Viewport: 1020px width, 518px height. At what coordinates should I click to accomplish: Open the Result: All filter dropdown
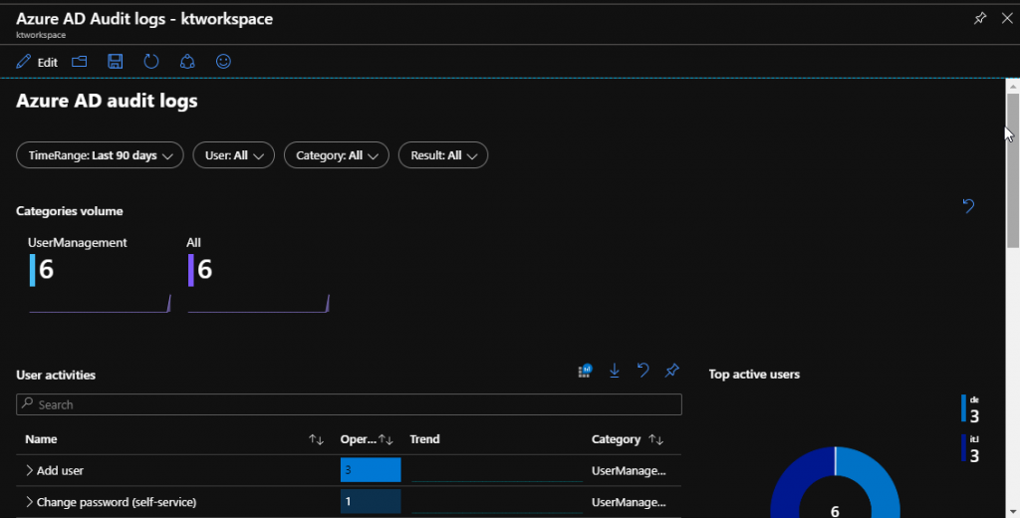(x=442, y=155)
